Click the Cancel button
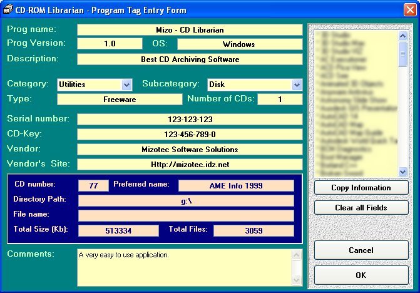 [361, 250]
